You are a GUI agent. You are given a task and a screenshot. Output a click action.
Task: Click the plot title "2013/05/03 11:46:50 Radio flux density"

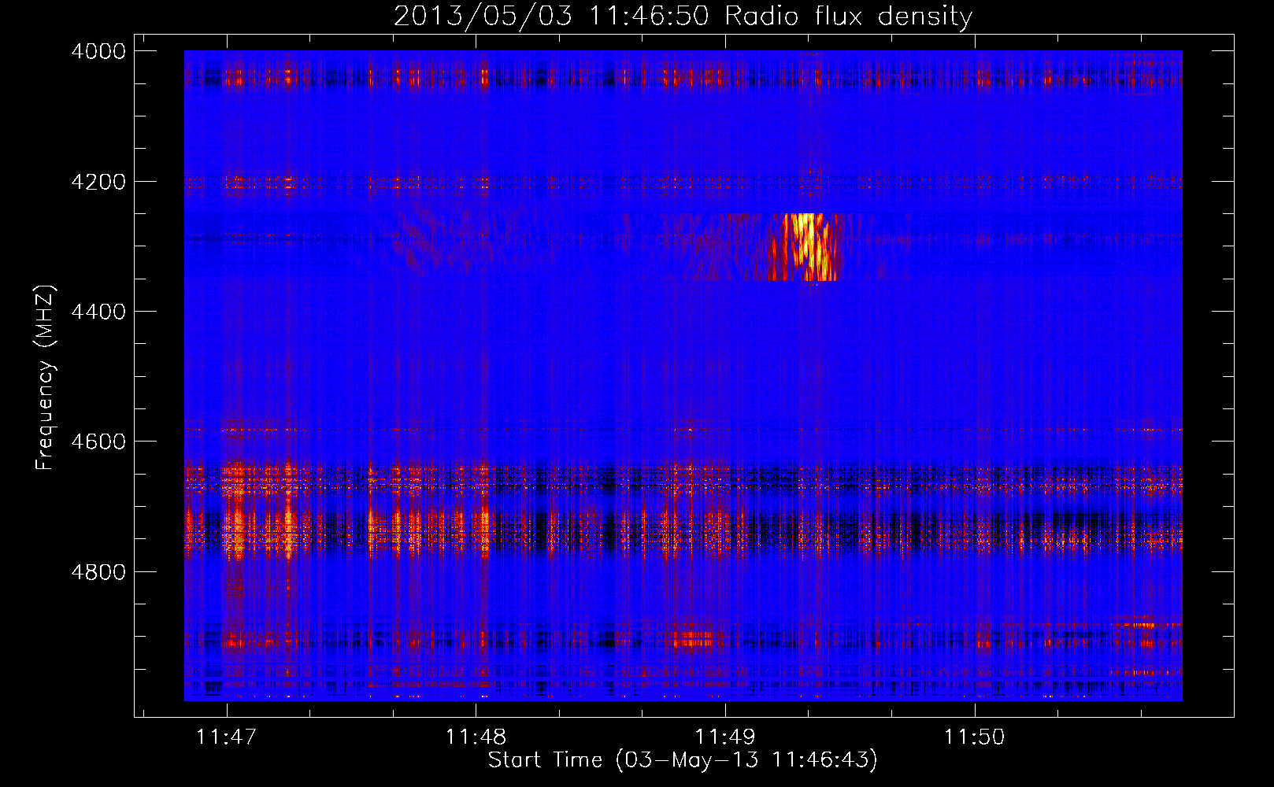683,17
